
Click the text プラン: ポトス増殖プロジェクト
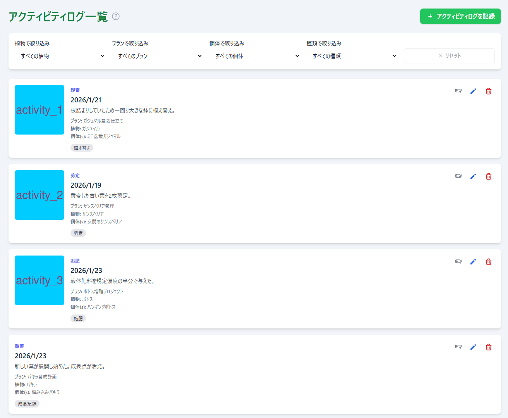[x=97, y=292]
